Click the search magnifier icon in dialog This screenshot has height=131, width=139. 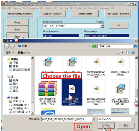click(x=135, y=46)
